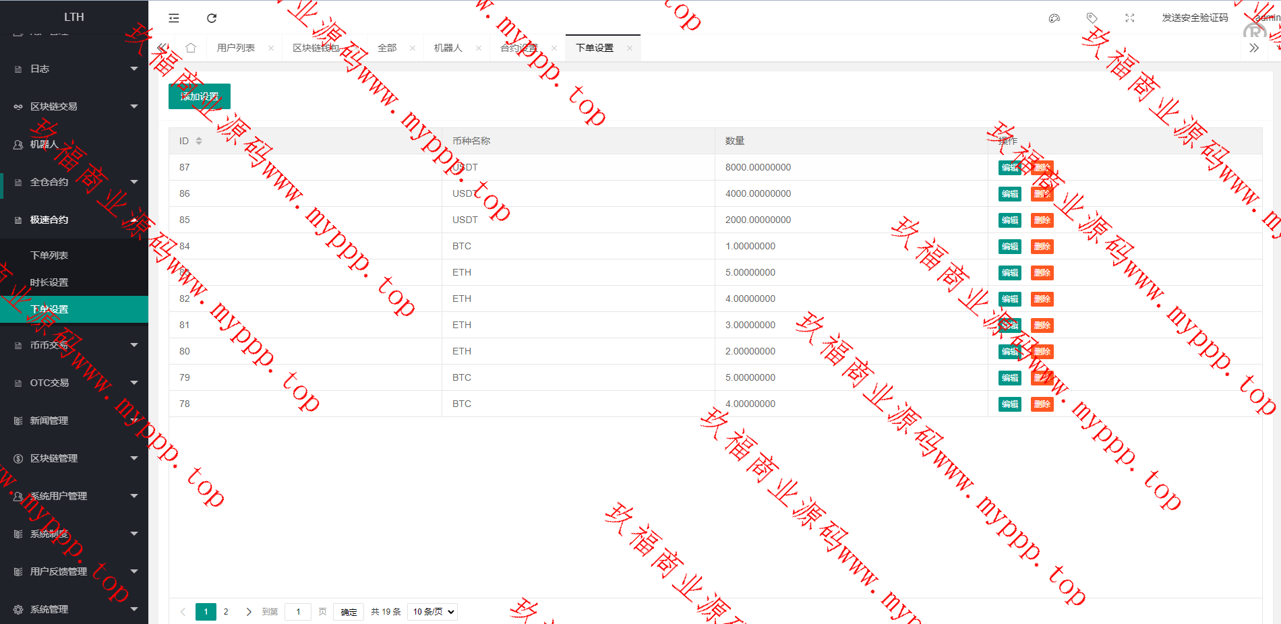Click the sidebar collapse menu icon
Screen dimensions: 1281x624
point(174,18)
